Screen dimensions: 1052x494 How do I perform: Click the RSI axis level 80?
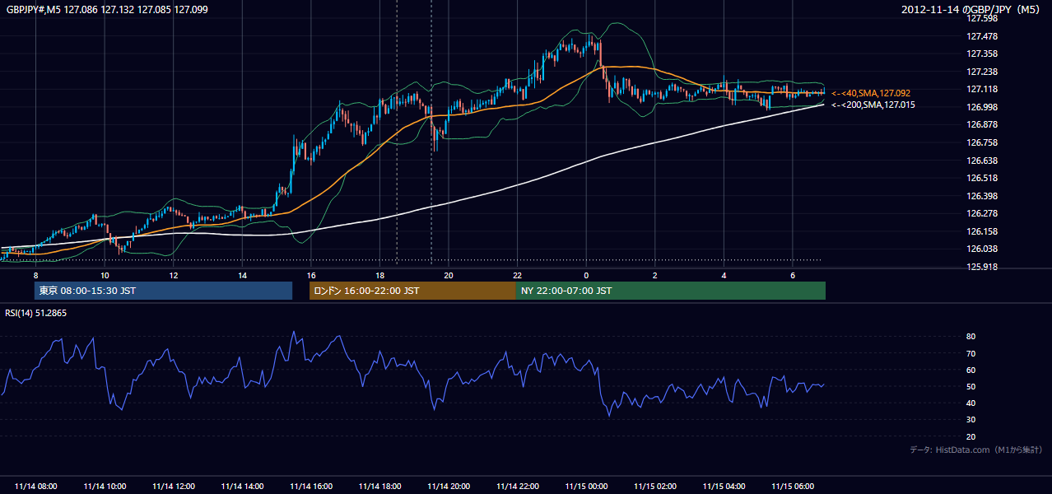(971, 337)
